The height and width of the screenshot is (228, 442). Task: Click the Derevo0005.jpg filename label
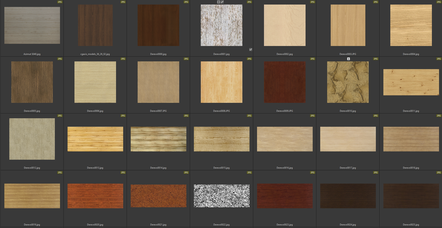[x=32, y=111]
